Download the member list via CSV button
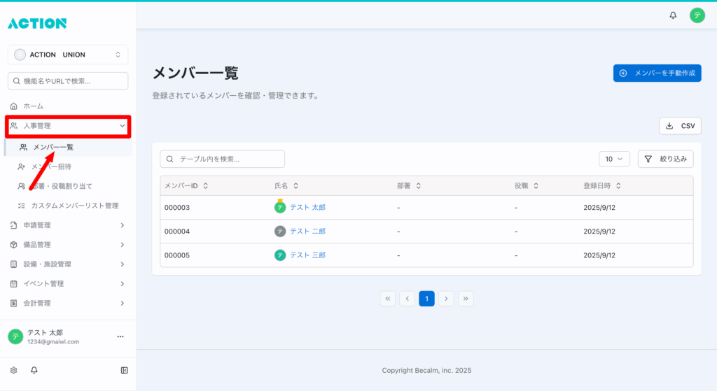 (x=680, y=126)
